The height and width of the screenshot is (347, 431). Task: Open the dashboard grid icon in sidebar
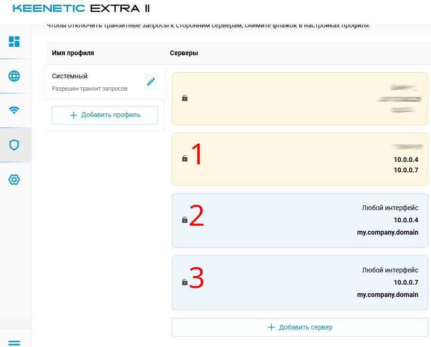15,41
